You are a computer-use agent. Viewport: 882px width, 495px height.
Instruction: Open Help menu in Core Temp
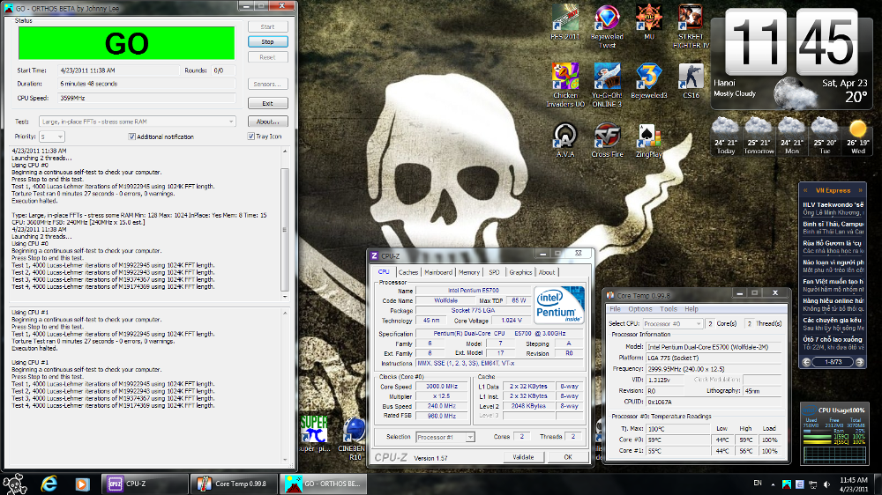(x=691, y=309)
